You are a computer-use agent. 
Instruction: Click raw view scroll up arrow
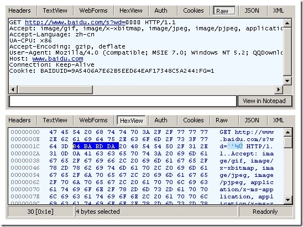[288, 23]
